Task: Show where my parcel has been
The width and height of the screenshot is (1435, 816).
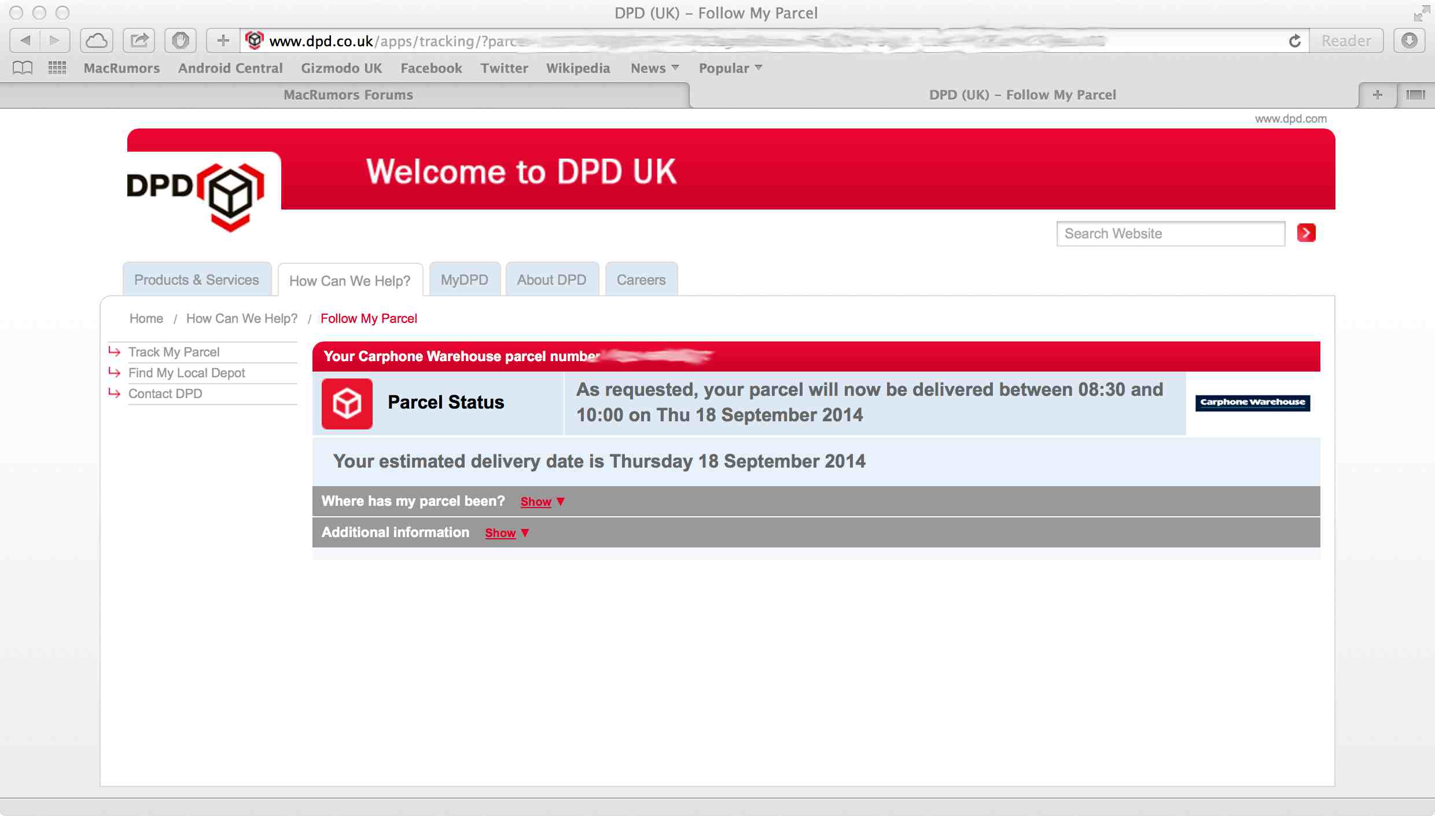Action: click(x=536, y=502)
